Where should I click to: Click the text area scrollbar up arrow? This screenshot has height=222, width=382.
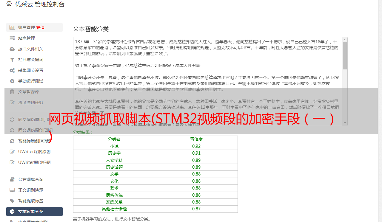345,40
